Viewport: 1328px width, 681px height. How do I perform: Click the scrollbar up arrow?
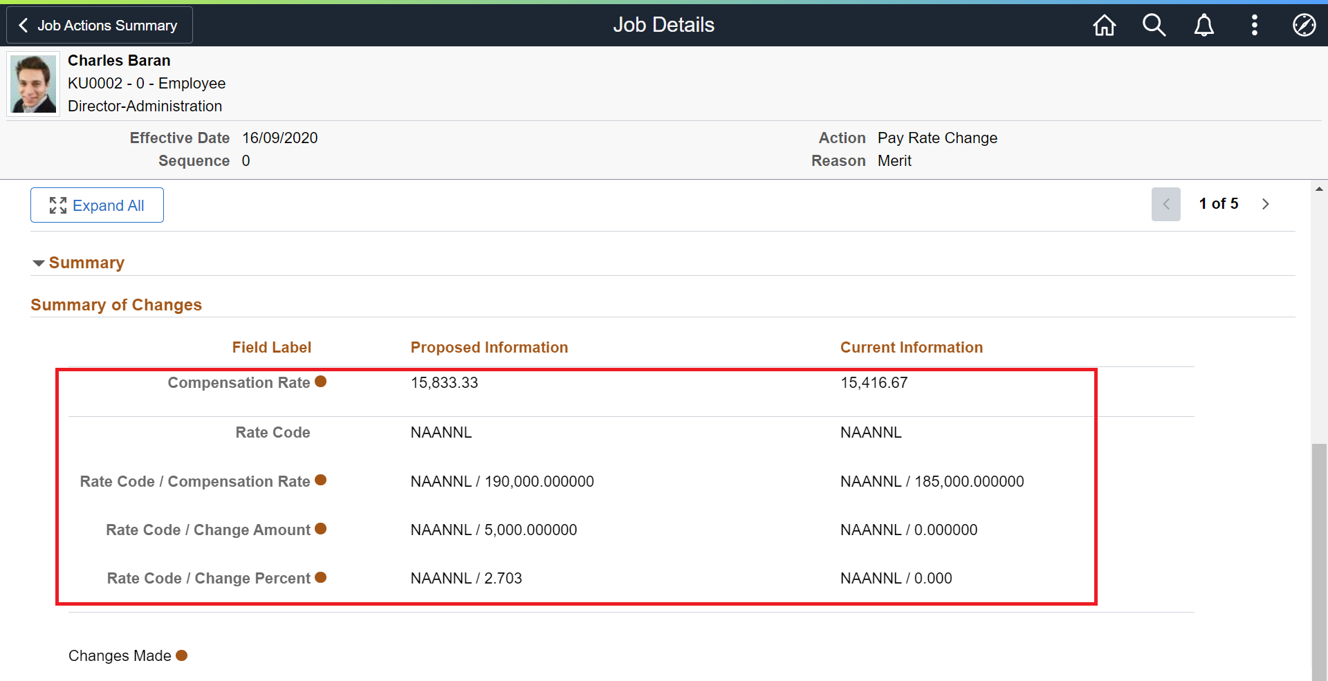[1319, 189]
